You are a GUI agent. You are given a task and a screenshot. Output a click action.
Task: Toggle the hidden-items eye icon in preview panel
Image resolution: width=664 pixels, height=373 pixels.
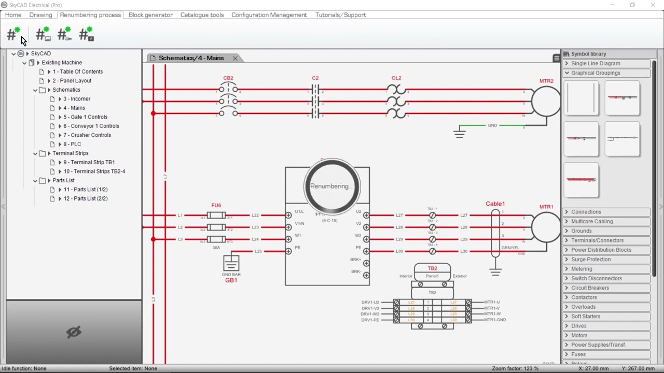click(x=73, y=332)
